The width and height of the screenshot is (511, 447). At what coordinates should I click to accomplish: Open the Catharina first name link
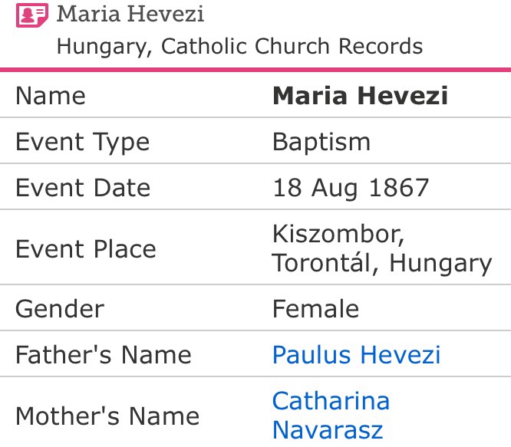click(331, 401)
